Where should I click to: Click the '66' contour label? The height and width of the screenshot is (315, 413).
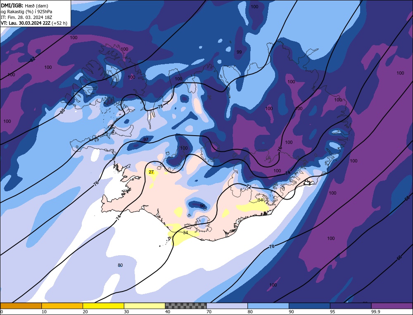tap(399, 258)
